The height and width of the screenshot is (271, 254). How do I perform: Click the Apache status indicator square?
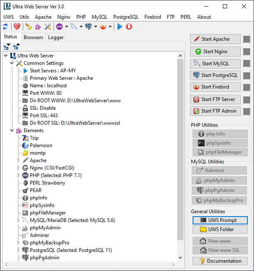pos(247,39)
